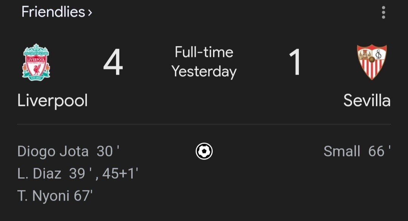Click the Sevilla club crest

click(372, 62)
